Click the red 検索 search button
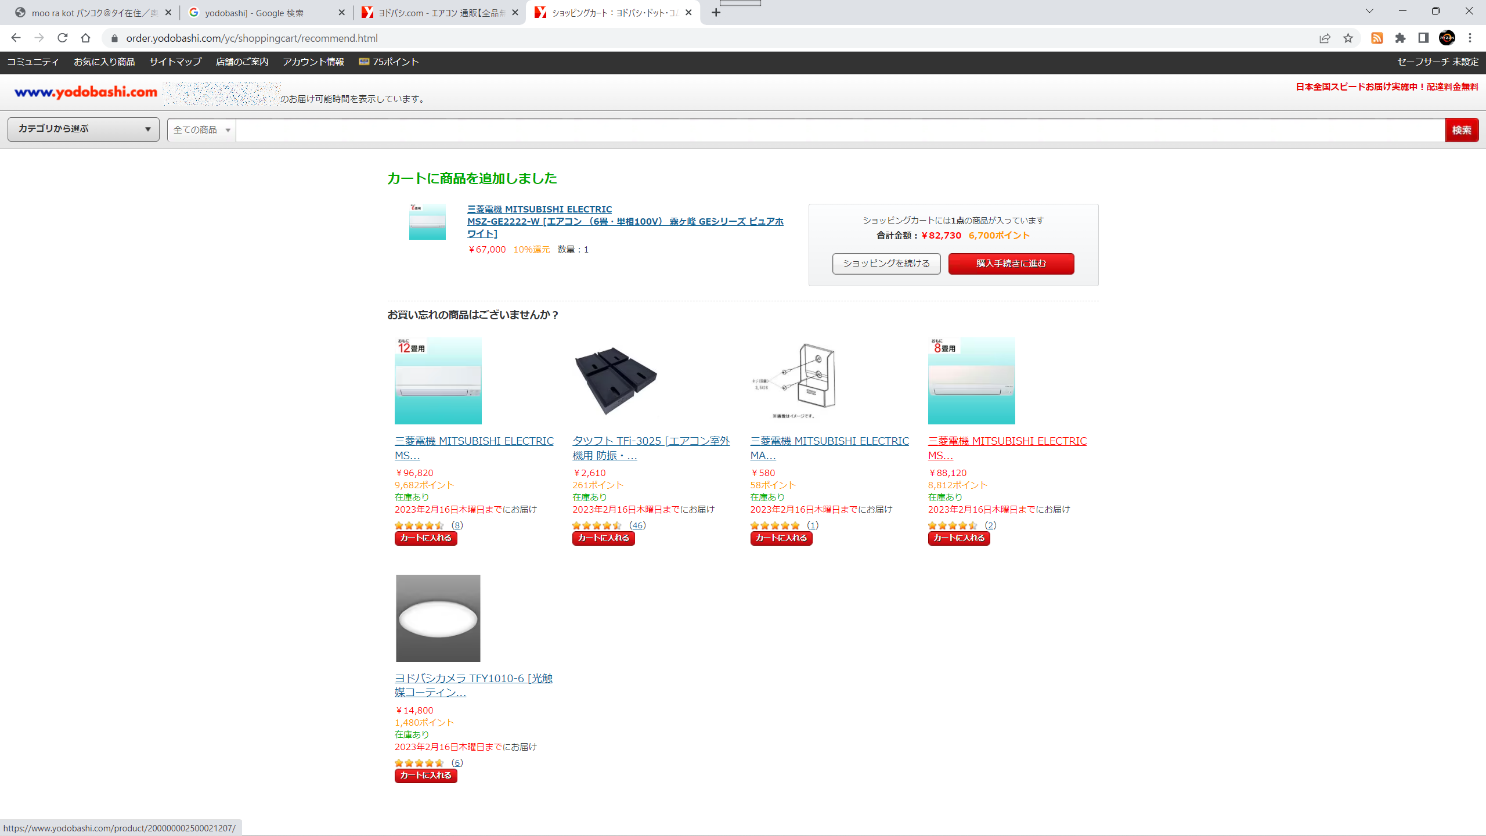The height and width of the screenshot is (836, 1486). 1462,130
